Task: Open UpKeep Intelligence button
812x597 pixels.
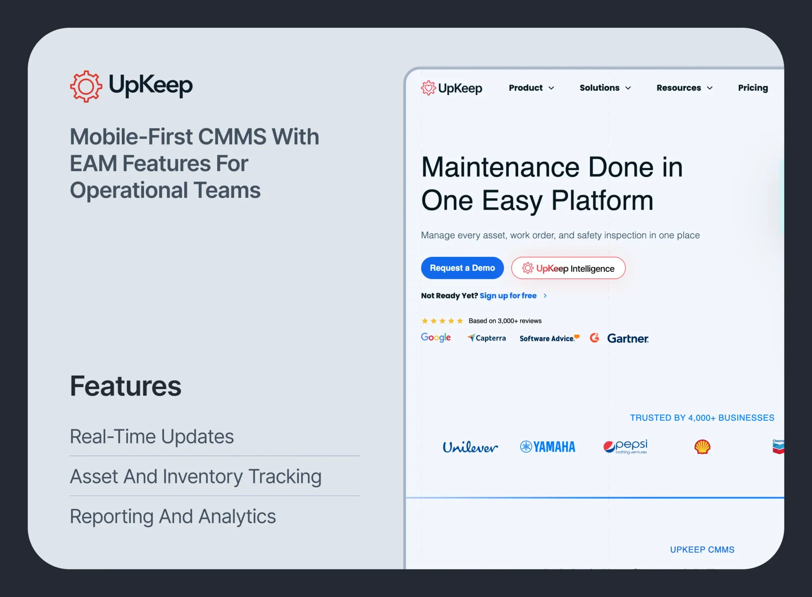Action: pyautogui.click(x=568, y=268)
